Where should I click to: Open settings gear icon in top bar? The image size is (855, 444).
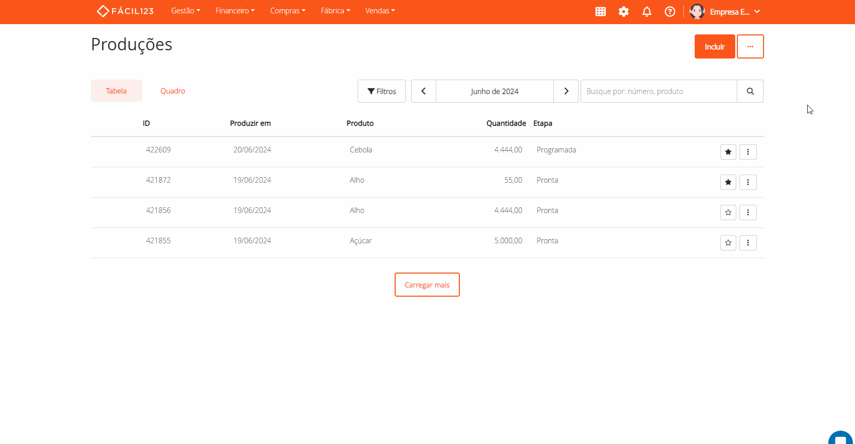coord(623,12)
